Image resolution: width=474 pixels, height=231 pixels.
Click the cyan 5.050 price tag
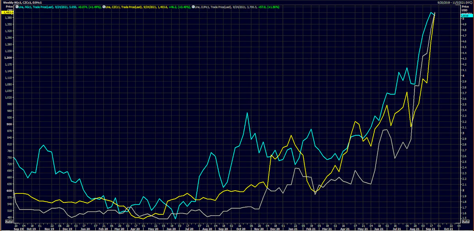tap(466, 15)
